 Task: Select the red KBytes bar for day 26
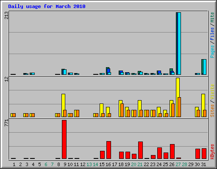(172, 152)
